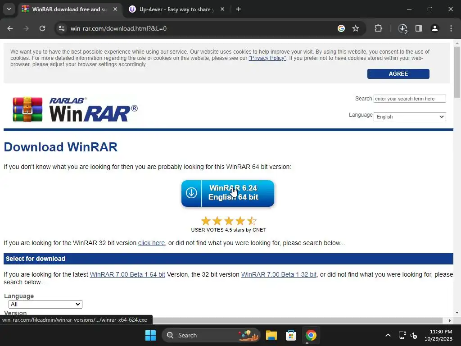Open the network status tray icon

(x=402, y=335)
